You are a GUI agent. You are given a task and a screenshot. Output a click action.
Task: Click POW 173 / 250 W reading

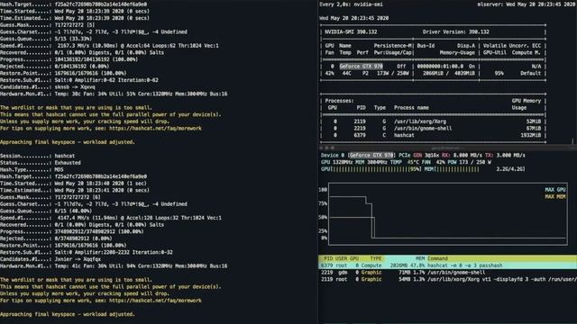pos(469,162)
